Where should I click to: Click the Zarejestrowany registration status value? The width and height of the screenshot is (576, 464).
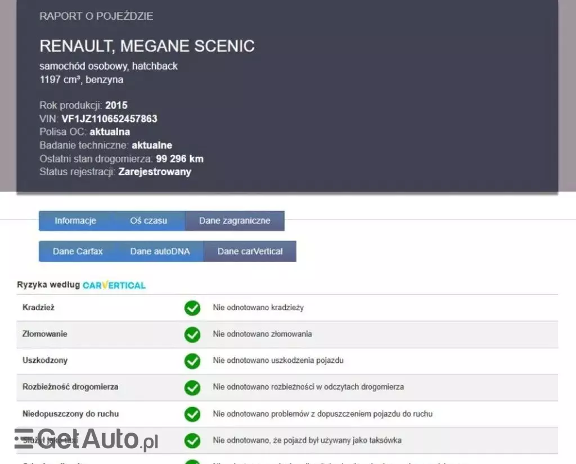click(x=155, y=172)
